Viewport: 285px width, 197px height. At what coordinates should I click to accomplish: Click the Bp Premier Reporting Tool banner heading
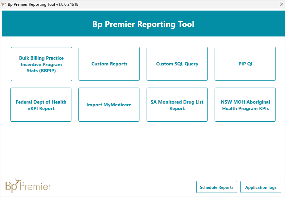point(143,24)
